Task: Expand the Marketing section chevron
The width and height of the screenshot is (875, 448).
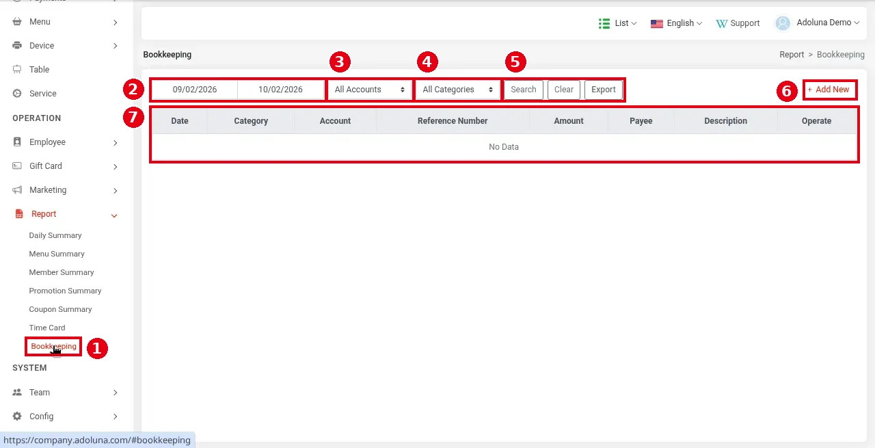Action: coord(116,191)
